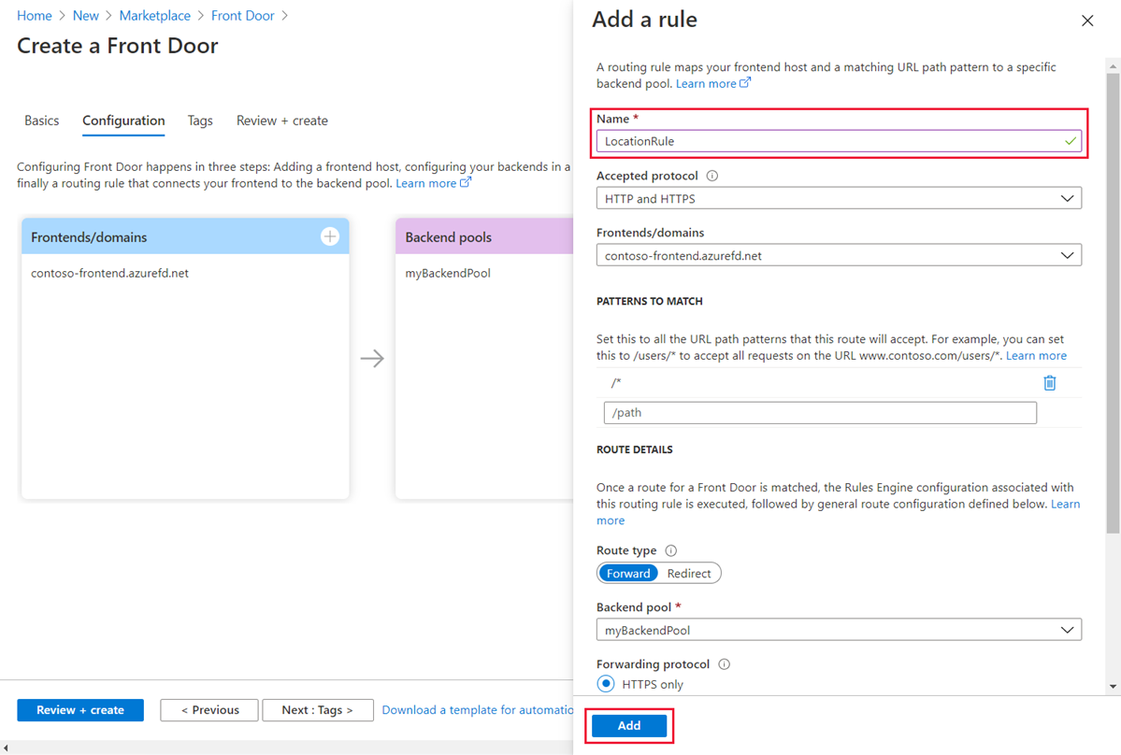Click the panel's vertical scrollbar
The image size is (1121, 755).
1113,280
